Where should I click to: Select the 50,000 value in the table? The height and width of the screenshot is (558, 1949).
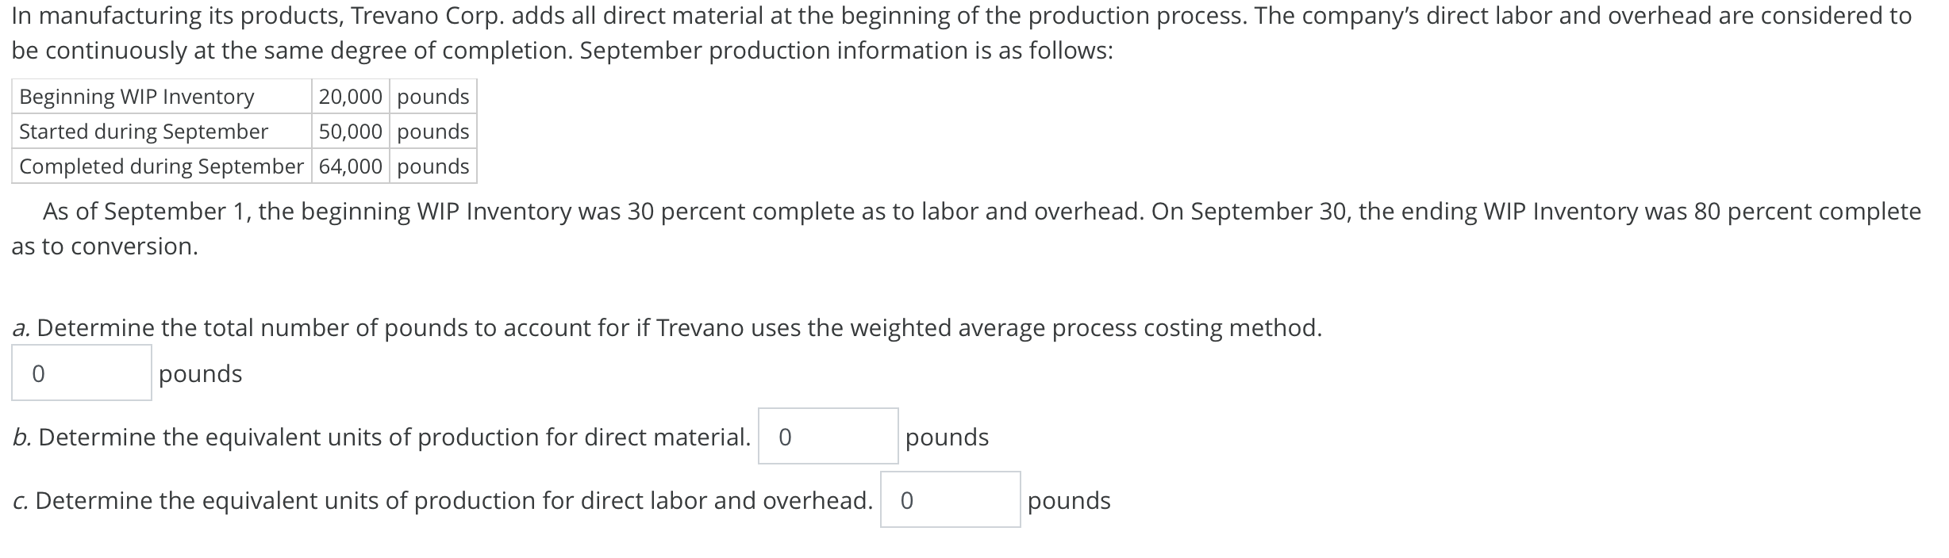pyautogui.click(x=352, y=132)
